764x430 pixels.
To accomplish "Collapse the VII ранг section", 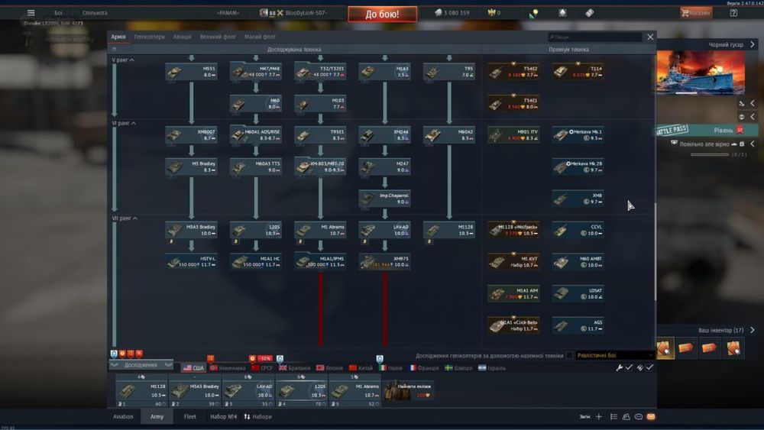I will pos(125,218).
